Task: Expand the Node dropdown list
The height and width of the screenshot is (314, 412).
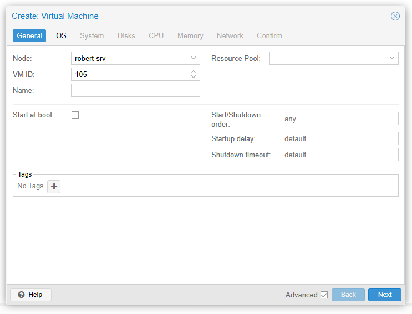Action: (x=193, y=58)
